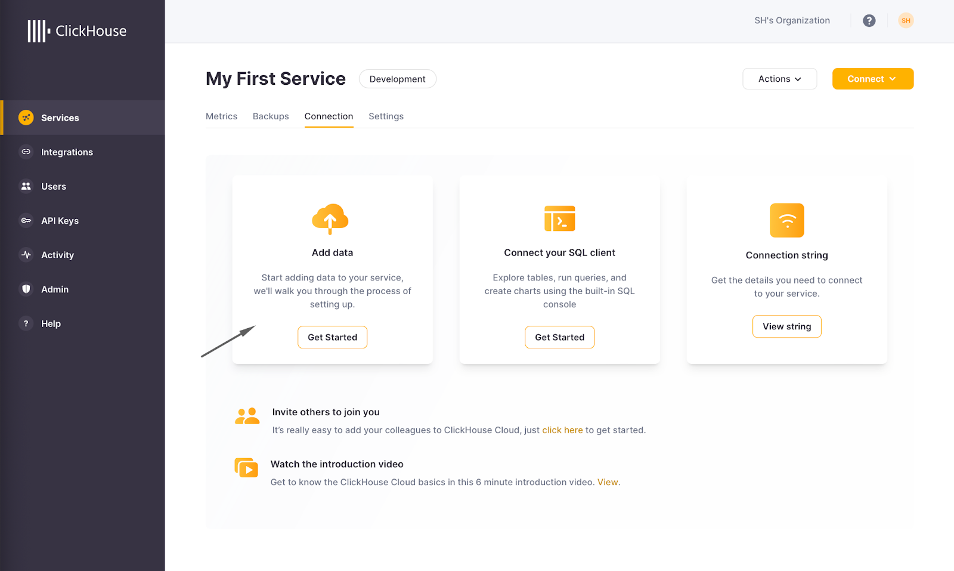Click the 'Watch the introduction video' heading
Viewport: 954px width, 571px height.
337,464
